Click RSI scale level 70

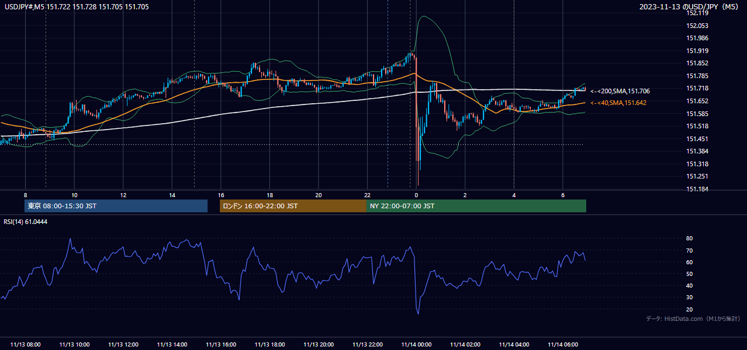coord(689,250)
